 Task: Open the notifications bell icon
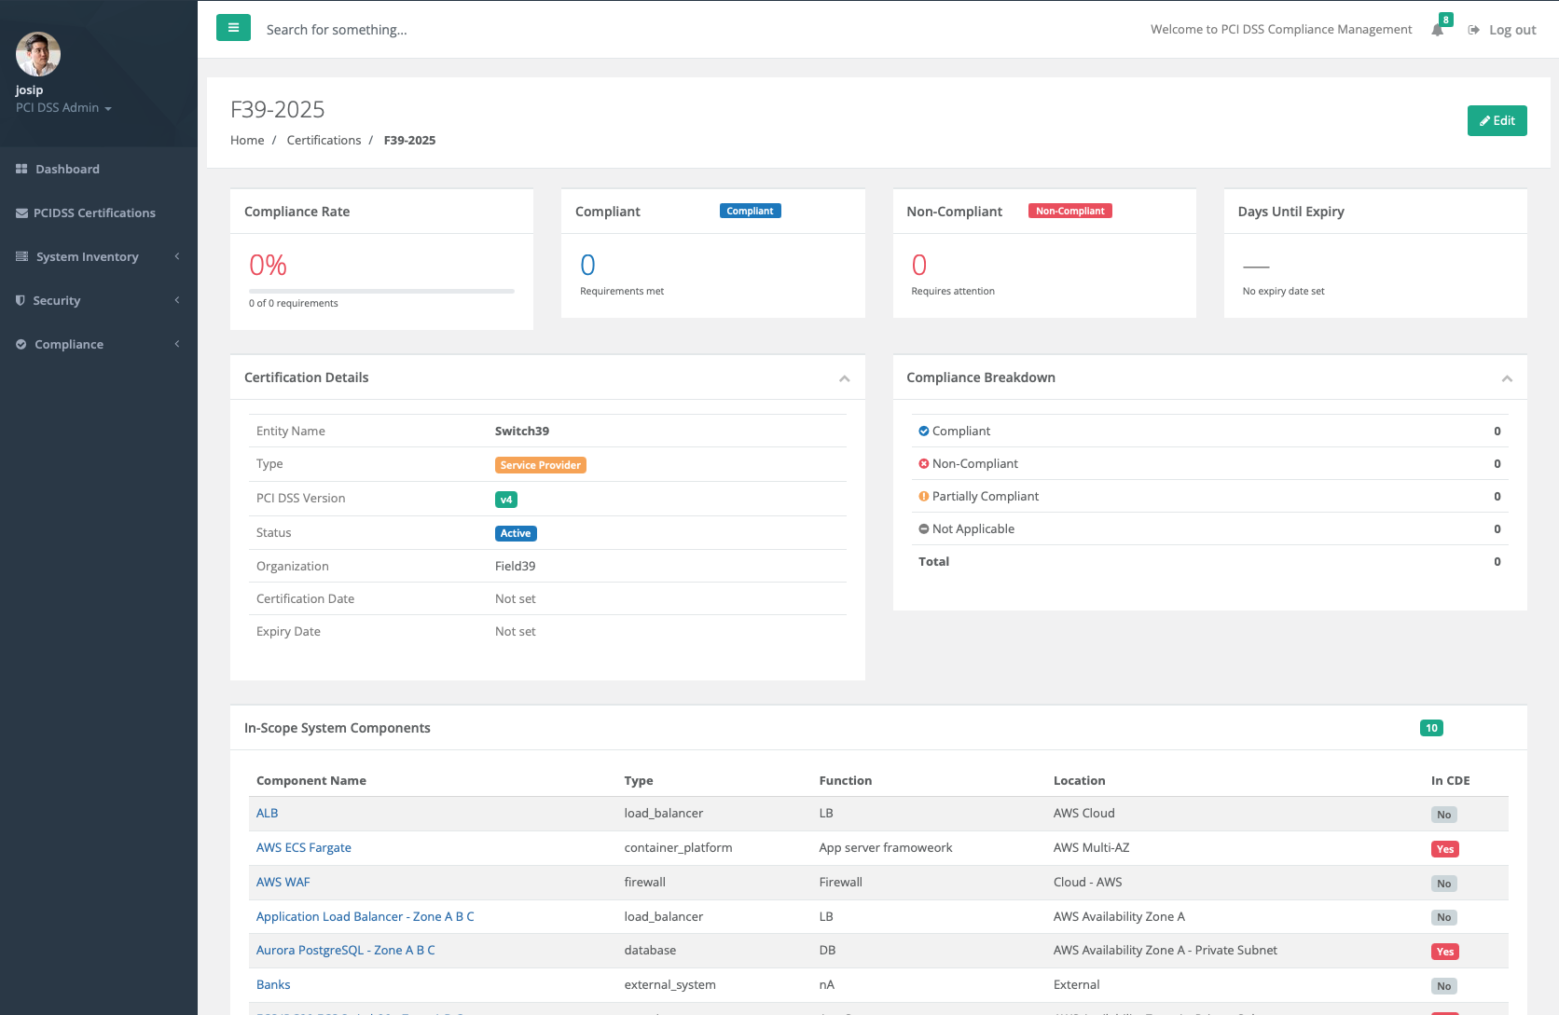click(1437, 30)
